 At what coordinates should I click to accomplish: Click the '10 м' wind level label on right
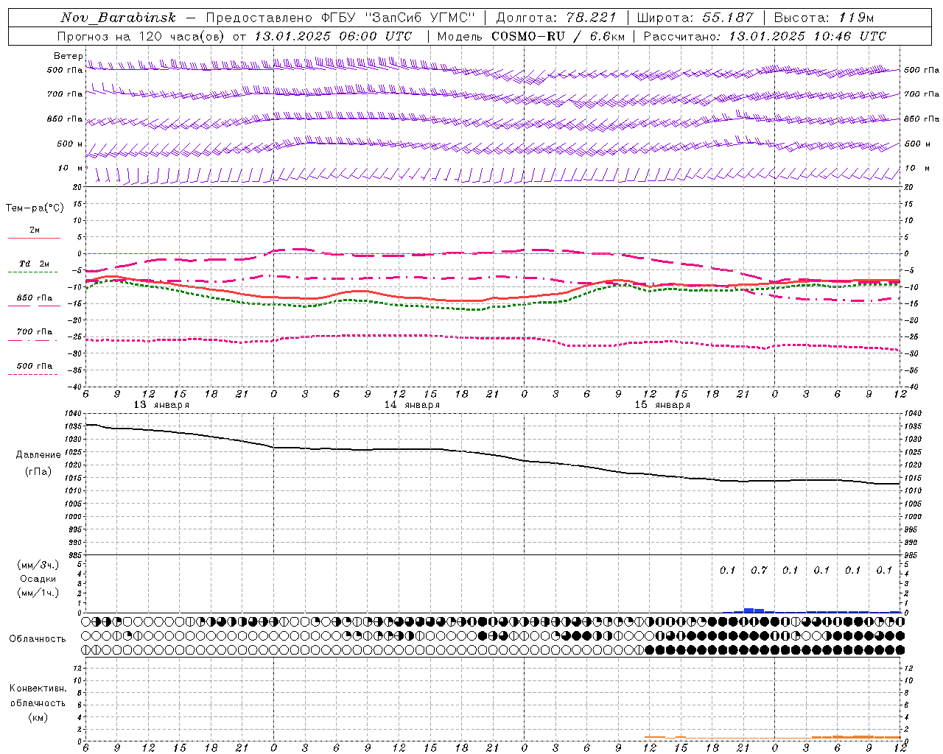916,169
